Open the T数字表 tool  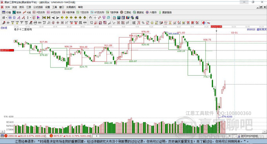112,12
